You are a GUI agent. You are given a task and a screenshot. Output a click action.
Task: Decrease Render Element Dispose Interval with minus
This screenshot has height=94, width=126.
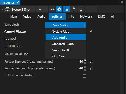(x=85, y=70)
